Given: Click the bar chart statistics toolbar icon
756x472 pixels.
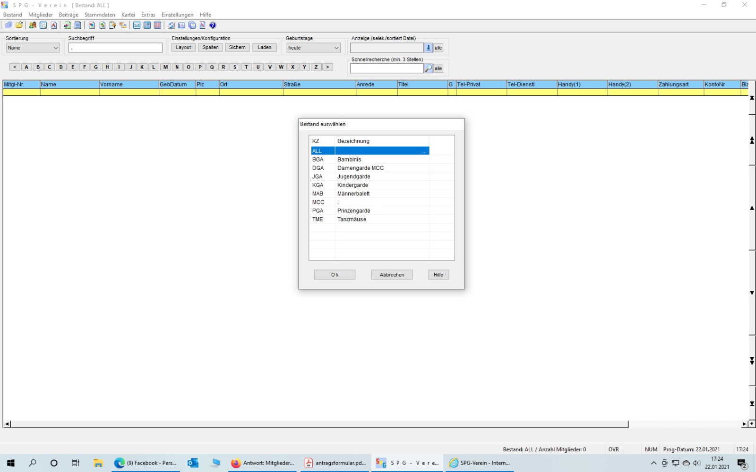Looking at the screenshot, I should (x=181, y=25).
